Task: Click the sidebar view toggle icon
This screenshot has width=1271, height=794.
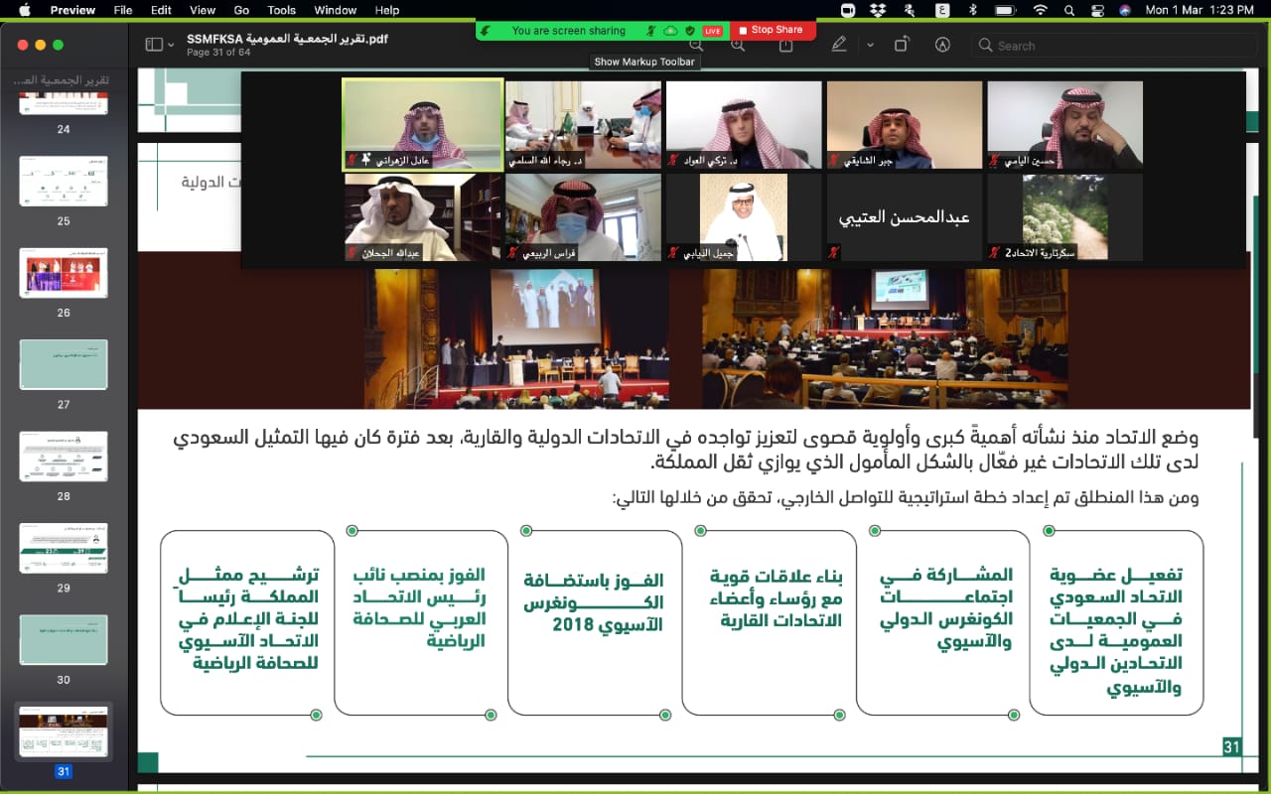Action: pyautogui.click(x=153, y=45)
